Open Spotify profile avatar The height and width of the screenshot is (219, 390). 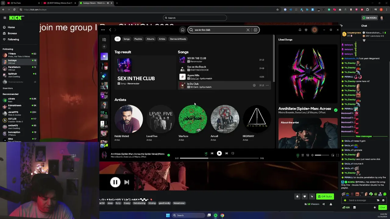click(314, 30)
